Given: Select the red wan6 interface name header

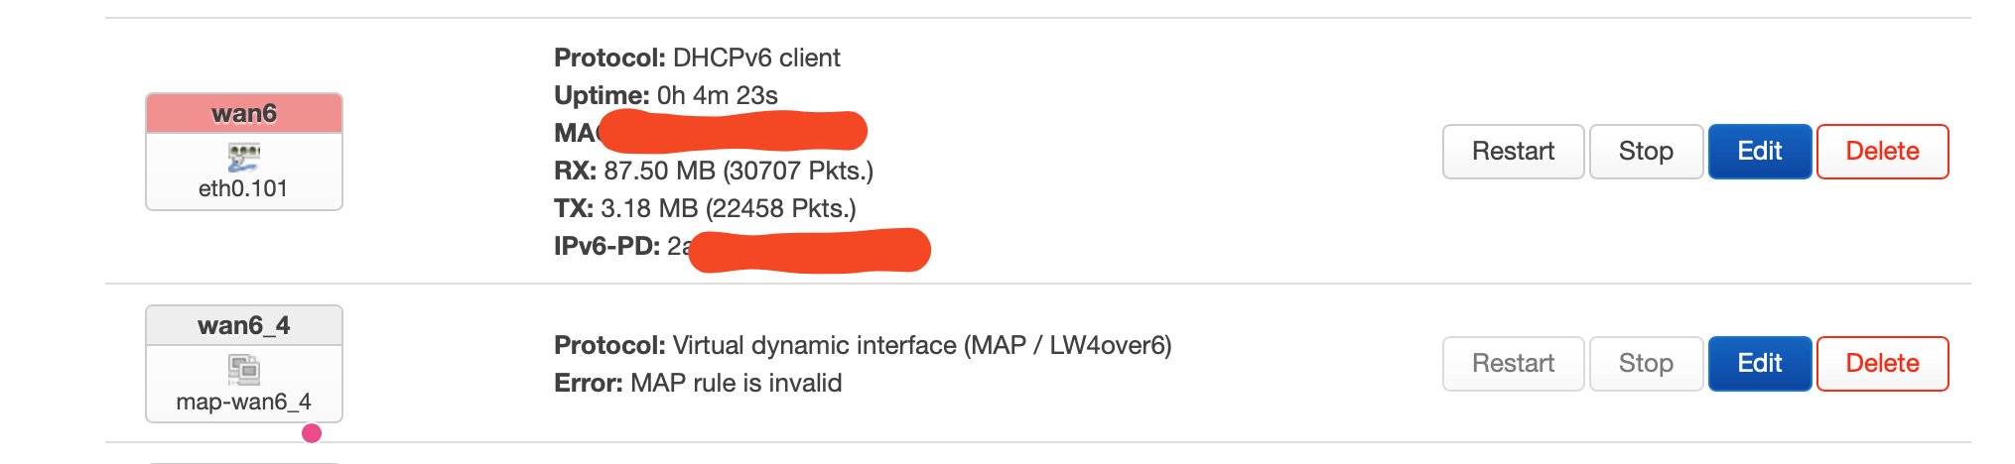Looking at the screenshot, I should pyautogui.click(x=244, y=114).
